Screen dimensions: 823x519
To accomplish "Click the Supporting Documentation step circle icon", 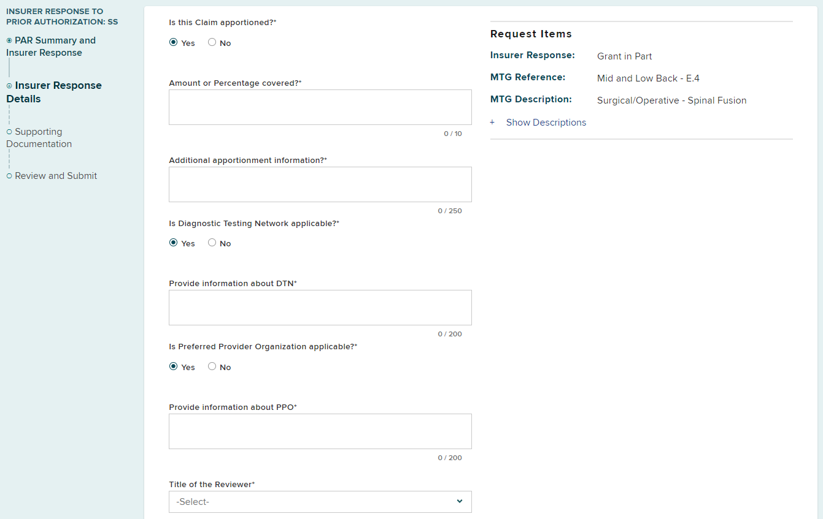I will pos(9,132).
